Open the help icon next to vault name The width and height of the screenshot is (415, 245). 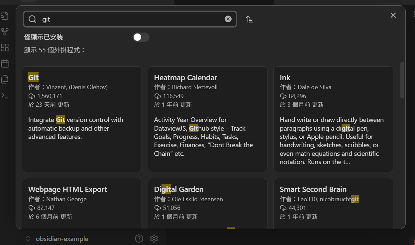(x=139, y=238)
